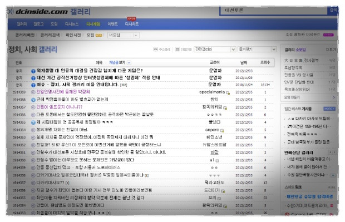
Task: Open the 디시차트 tab
Action: point(132,24)
